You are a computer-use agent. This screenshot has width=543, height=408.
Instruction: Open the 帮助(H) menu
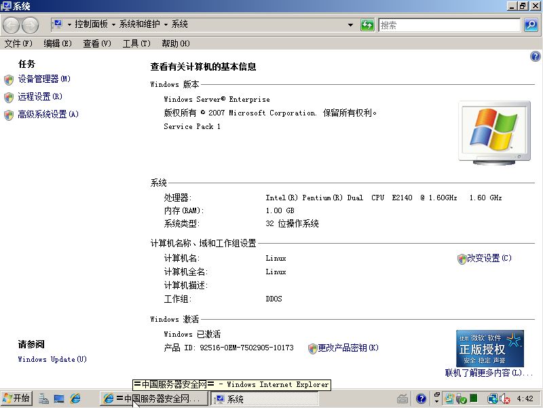click(176, 43)
